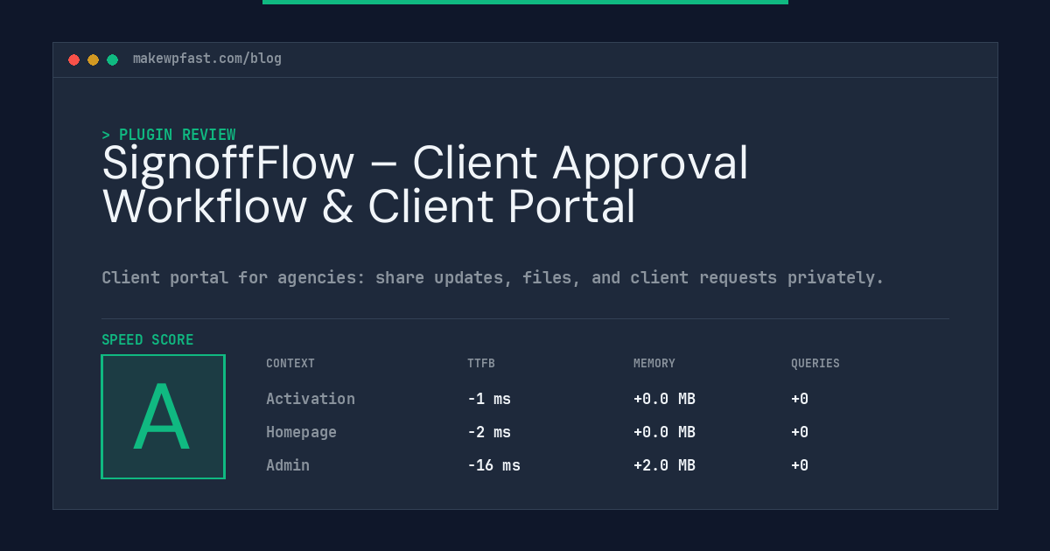The width and height of the screenshot is (1050, 551).
Task: Click the client portal description sentence
Action: tap(493, 278)
